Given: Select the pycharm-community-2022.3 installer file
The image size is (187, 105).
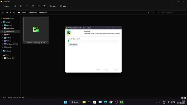Looking at the screenshot, I should [36, 30].
